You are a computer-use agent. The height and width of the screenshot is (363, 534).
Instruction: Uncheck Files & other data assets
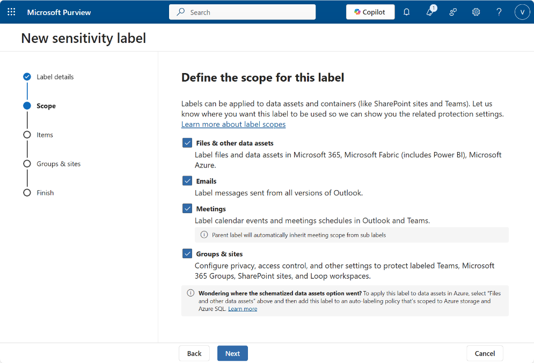(187, 143)
